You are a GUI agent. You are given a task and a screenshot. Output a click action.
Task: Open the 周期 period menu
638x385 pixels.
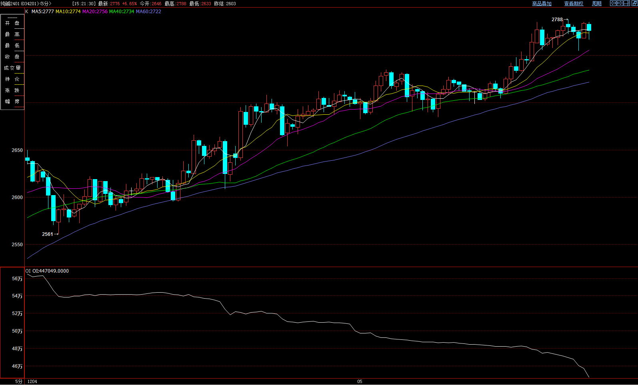point(596,4)
